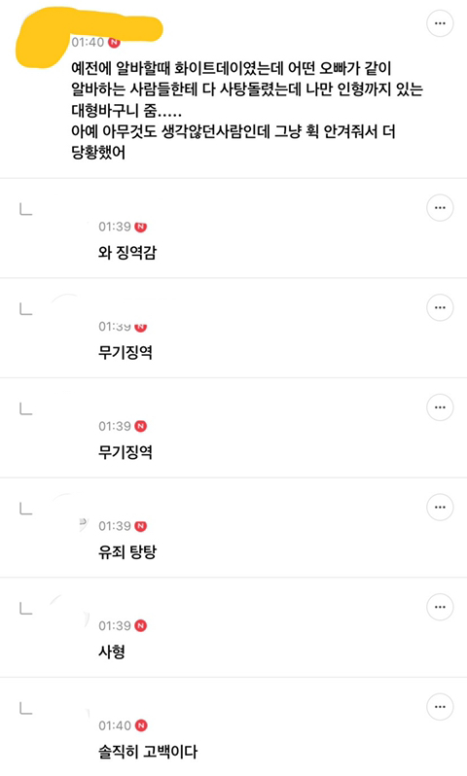Tap the "솔직히 고백이다" reply text
This screenshot has height=776, width=467.
[148, 752]
